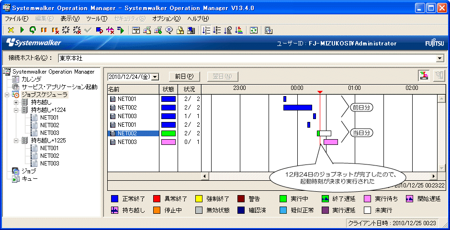Click the horizontal scrollbar left arrow
The height and width of the screenshot is (230, 450).
click(x=205, y=176)
